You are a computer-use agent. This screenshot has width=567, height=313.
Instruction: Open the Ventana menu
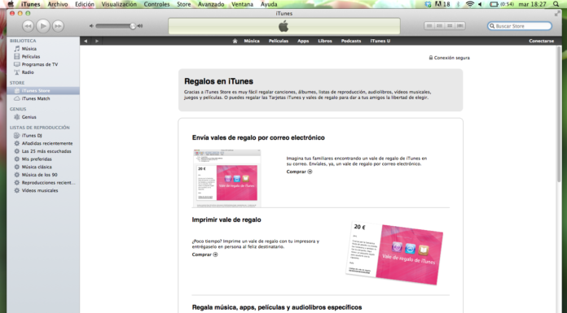(x=242, y=4)
